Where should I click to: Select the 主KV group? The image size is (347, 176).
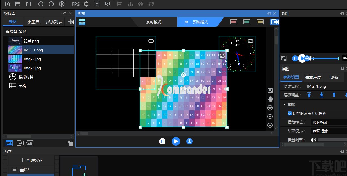pos(31,170)
